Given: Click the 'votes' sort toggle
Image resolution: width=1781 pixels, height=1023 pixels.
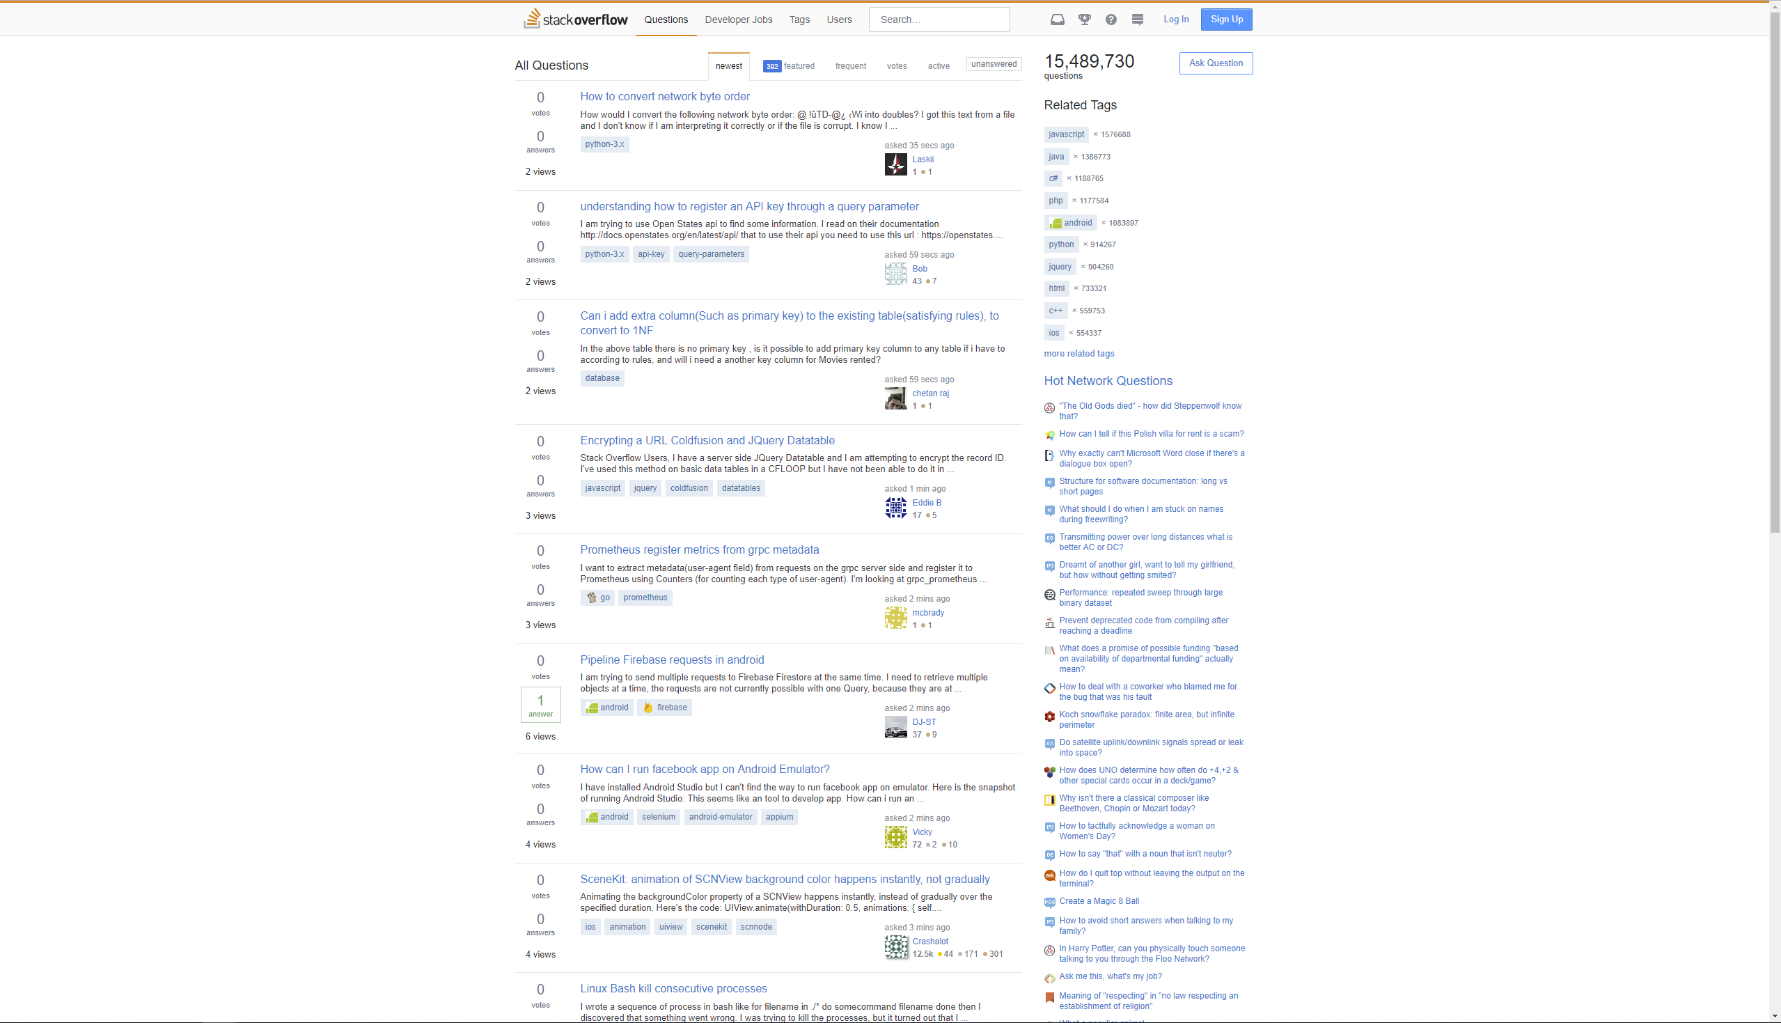Looking at the screenshot, I should point(895,66).
